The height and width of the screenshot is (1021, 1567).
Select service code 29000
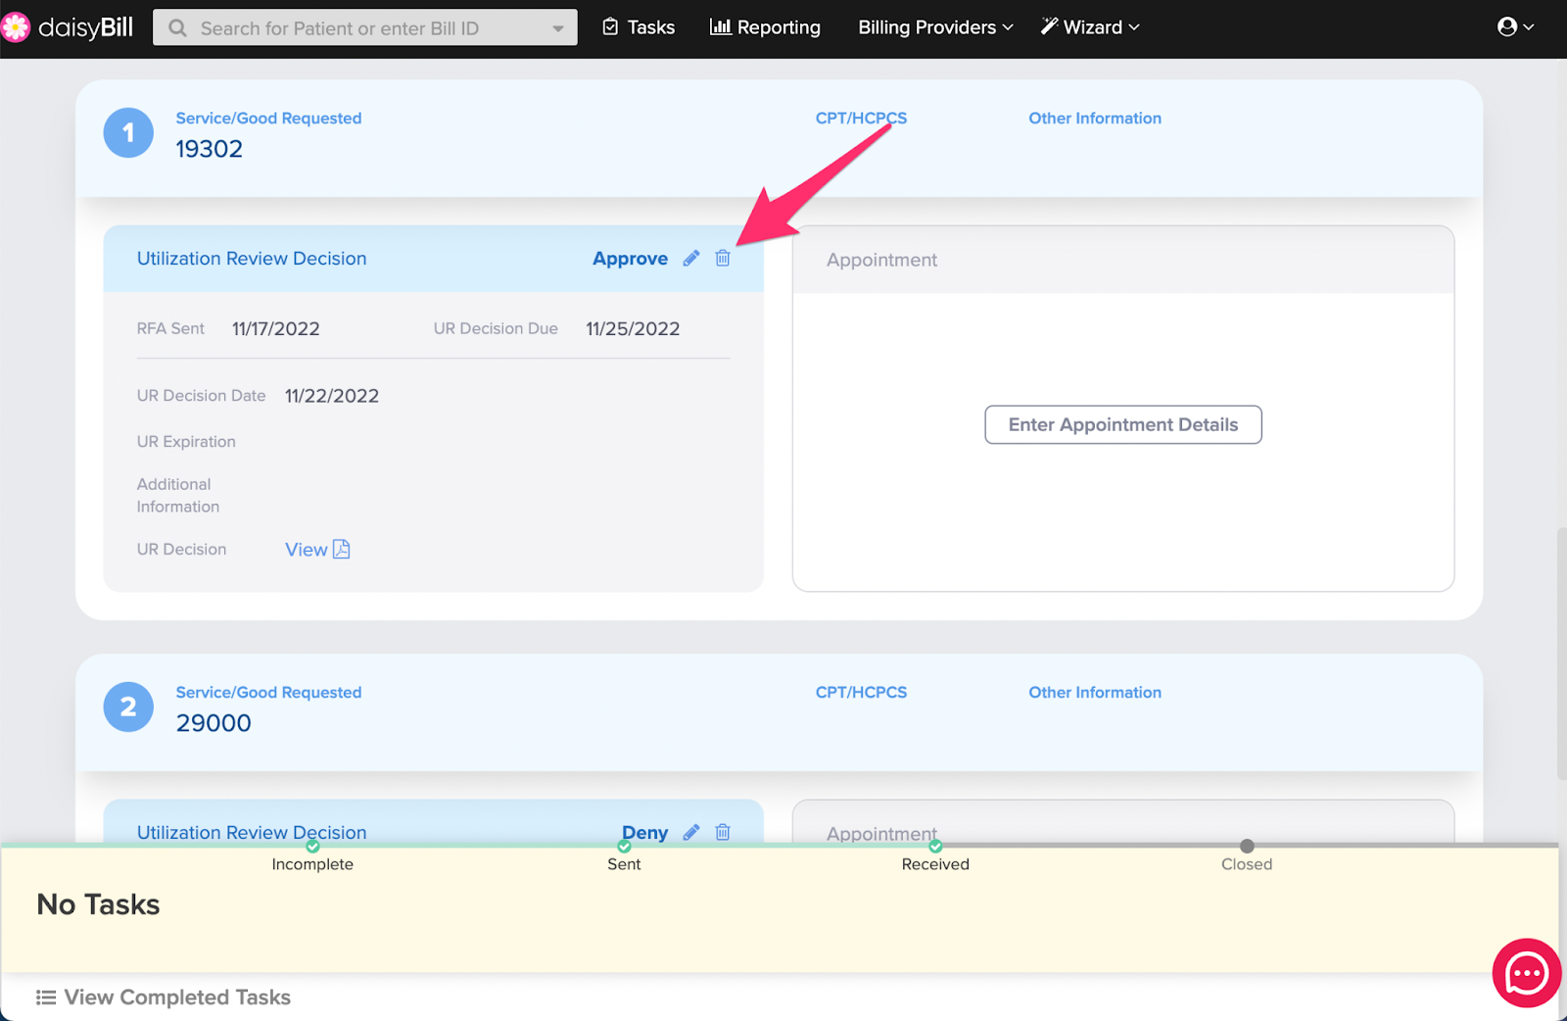pos(214,723)
